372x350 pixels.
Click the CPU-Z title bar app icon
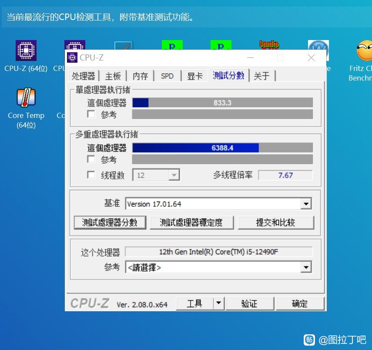click(x=72, y=58)
